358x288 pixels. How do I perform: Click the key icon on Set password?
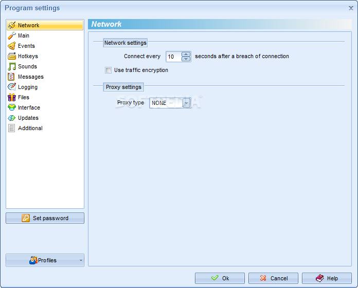click(26, 218)
